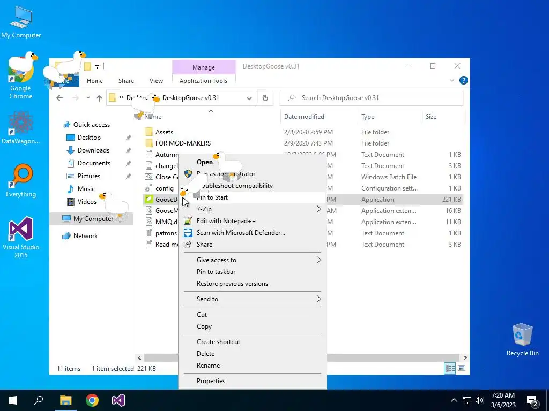
Task: Expand the ribbon with the chevron
Action: point(451,80)
